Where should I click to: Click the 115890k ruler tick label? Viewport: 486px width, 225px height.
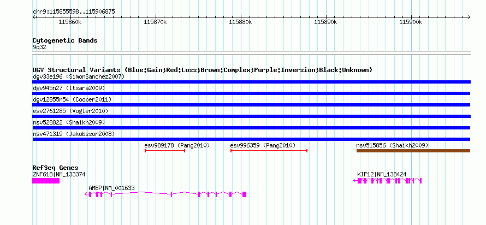[326, 22]
